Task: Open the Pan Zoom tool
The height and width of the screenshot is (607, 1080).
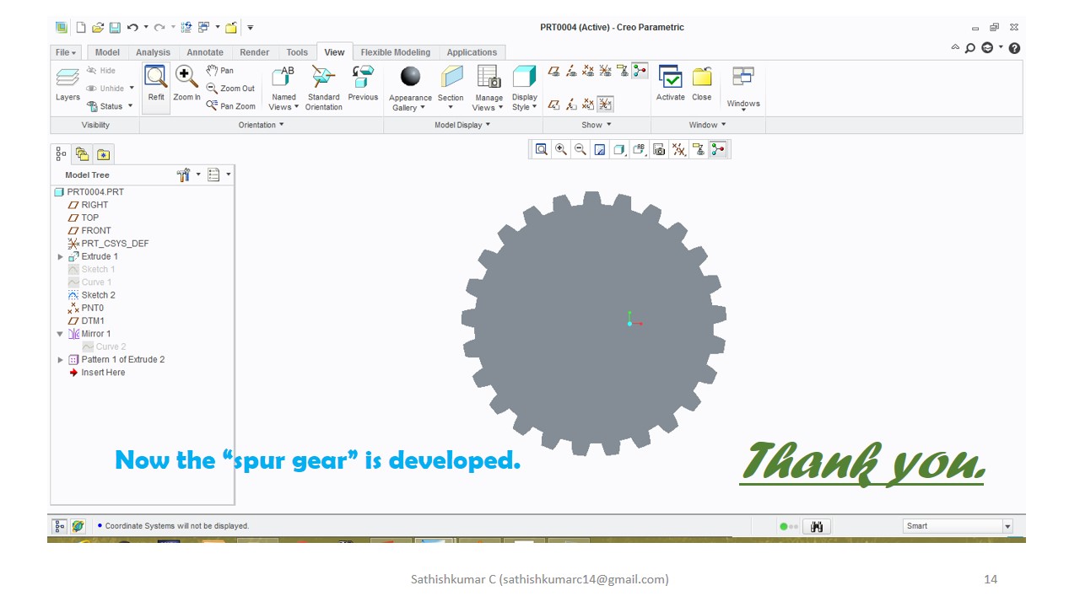Action: pyautogui.click(x=230, y=106)
